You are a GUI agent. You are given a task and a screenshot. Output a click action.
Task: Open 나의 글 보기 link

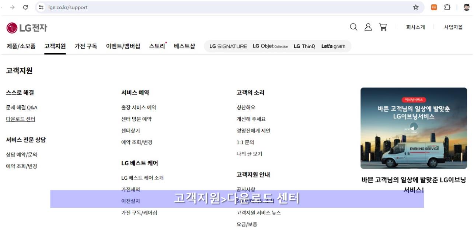coord(249,154)
